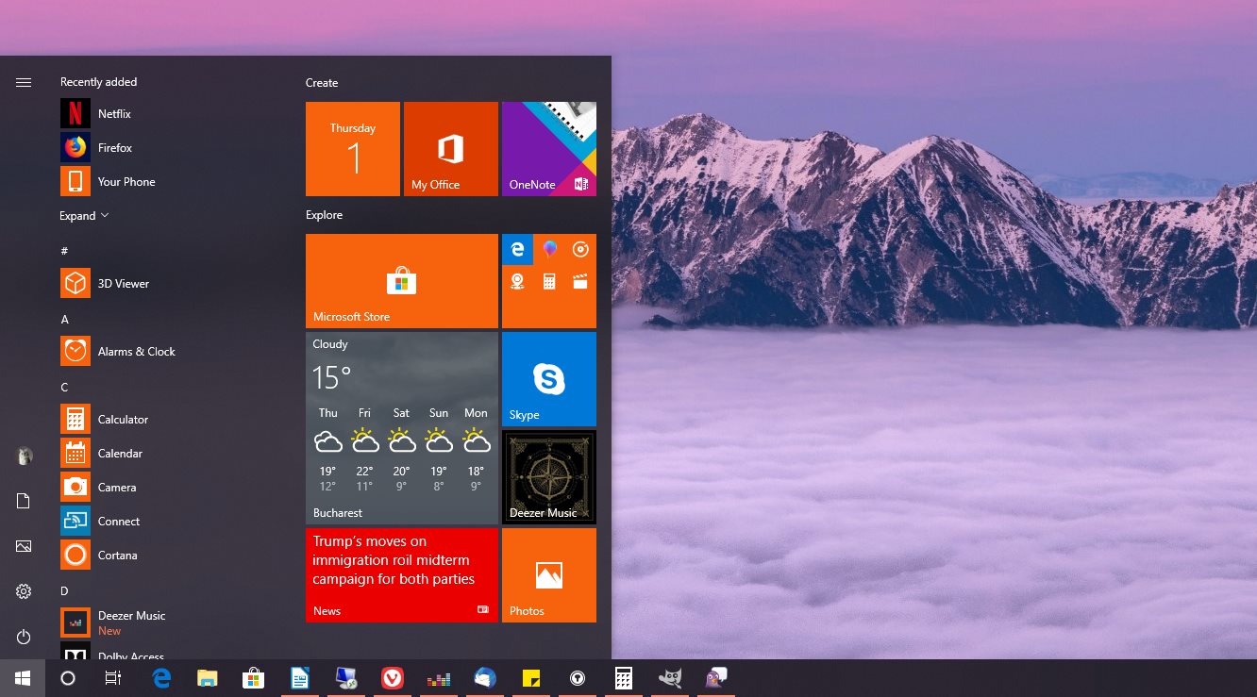This screenshot has height=697, width=1257.
Task: Click the Recently added heading
Action: (98, 82)
